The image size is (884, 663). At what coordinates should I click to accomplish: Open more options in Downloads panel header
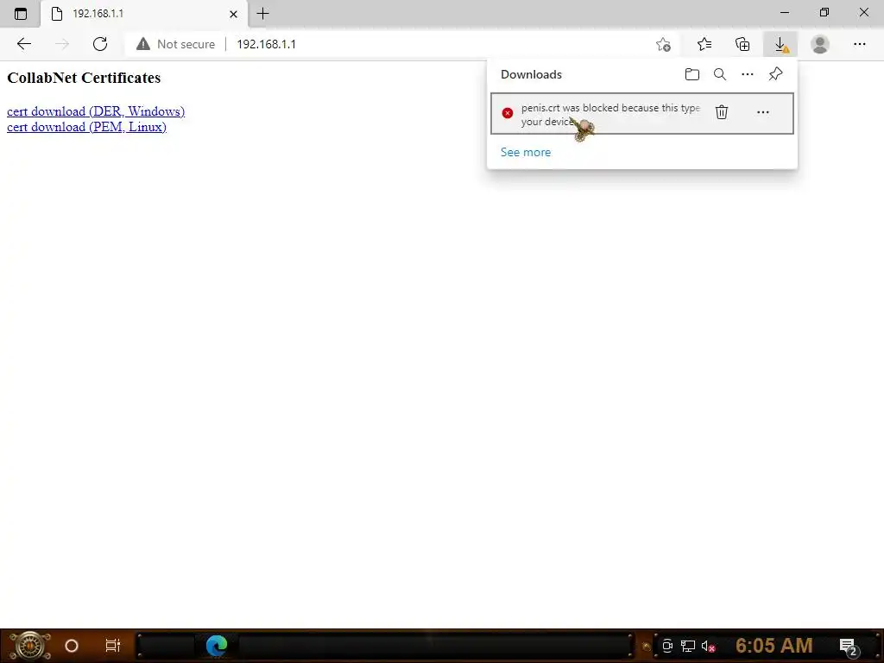[748, 74]
